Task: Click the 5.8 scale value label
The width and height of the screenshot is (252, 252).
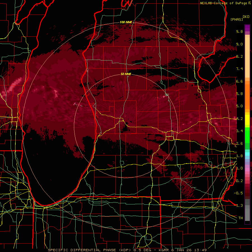Action: click(x=239, y=94)
